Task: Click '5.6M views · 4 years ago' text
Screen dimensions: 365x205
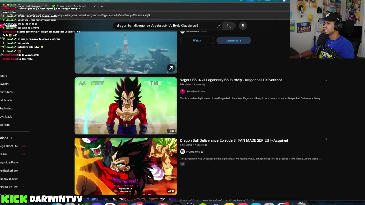Action: [194, 145]
